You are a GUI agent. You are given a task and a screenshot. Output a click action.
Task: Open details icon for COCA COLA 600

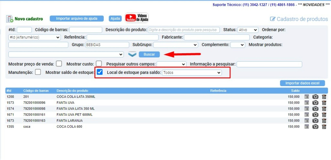click(x=306, y=126)
